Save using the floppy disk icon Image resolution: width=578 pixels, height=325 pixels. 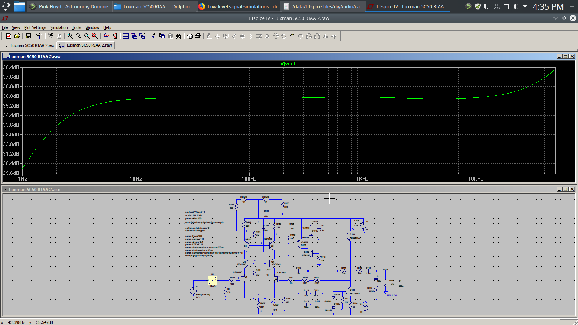(28, 36)
